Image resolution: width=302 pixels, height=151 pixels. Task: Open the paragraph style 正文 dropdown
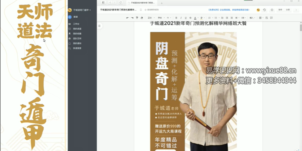click(x=151, y=18)
